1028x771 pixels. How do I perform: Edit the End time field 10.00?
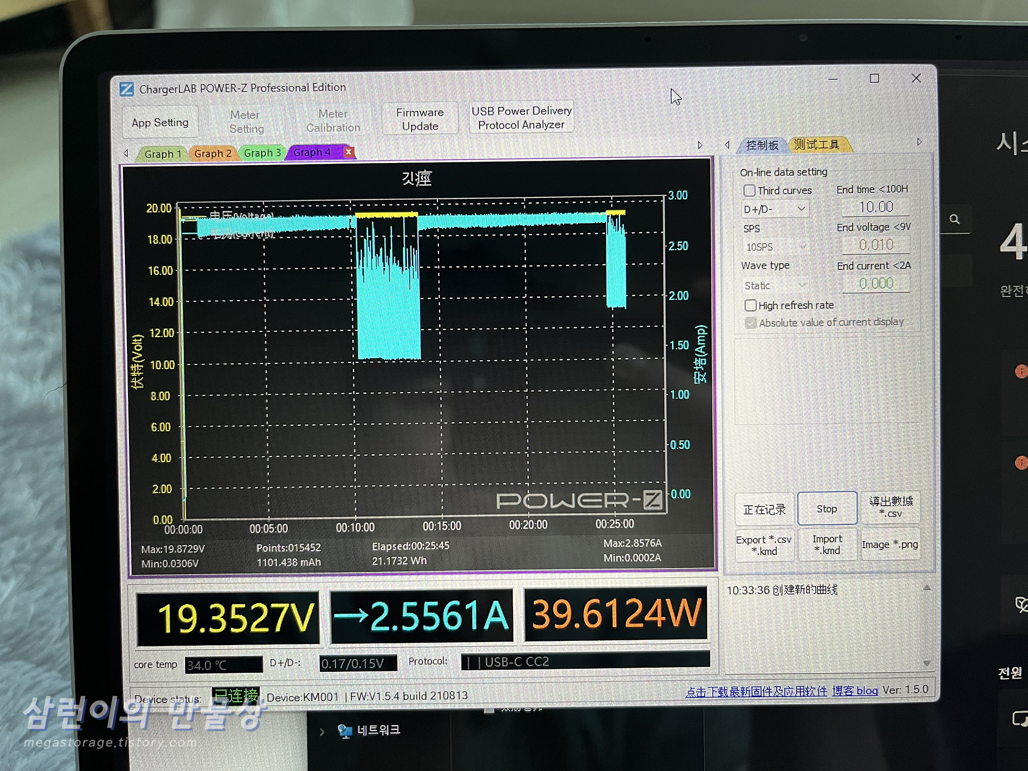coord(876,207)
